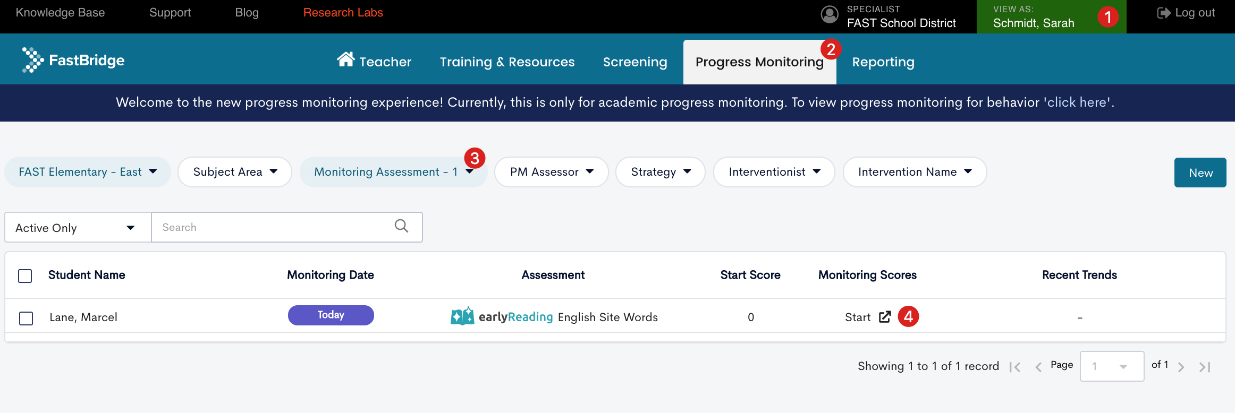This screenshot has height=413, width=1235.
Task: Click the user profile avatar icon
Action: [830, 14]
